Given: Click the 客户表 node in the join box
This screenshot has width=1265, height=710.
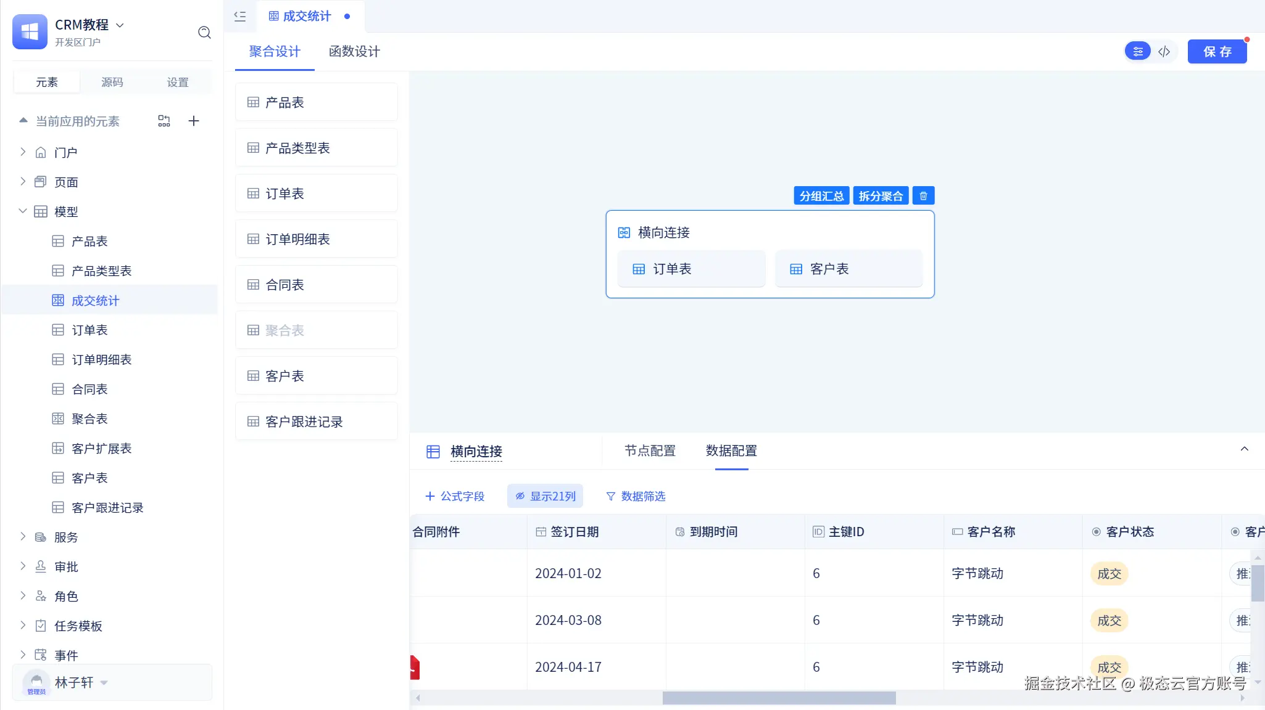Looking at the screenshot, I should tap(848, 269).
